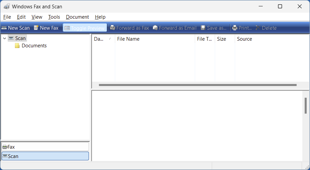The width and height of the screenshot is (310, 170).
Task: Start a New Scan from the toolbar
Action: [x=15, y=28]
